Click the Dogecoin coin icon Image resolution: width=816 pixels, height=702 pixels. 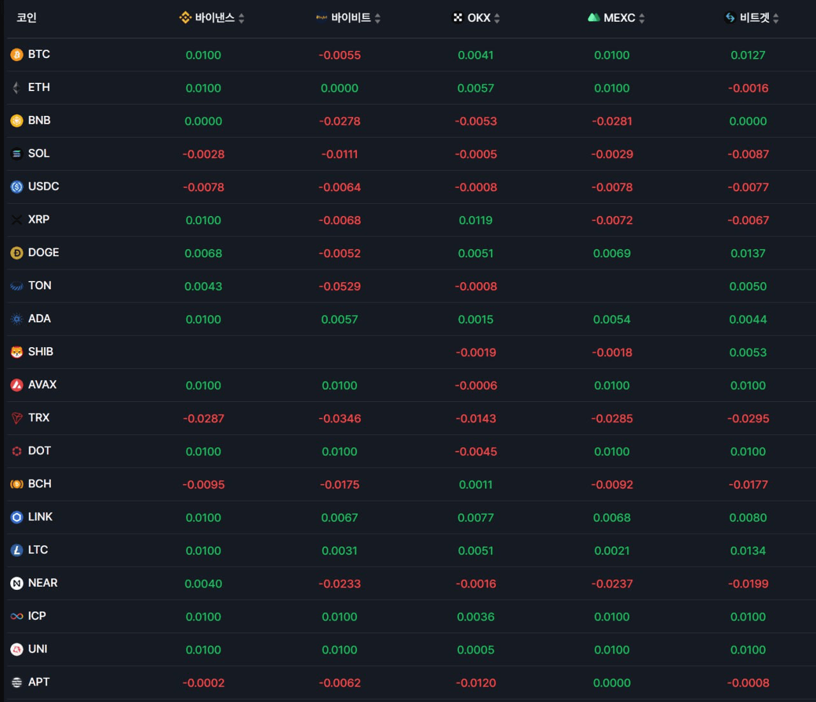tap(17, 254)
